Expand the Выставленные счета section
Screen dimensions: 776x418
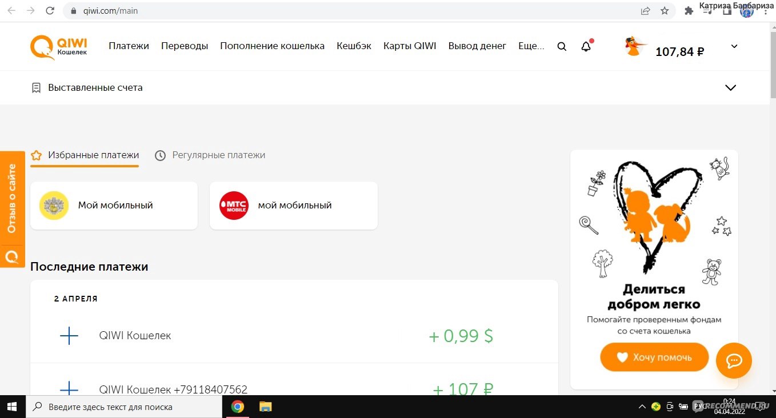[x=730, y=88]
